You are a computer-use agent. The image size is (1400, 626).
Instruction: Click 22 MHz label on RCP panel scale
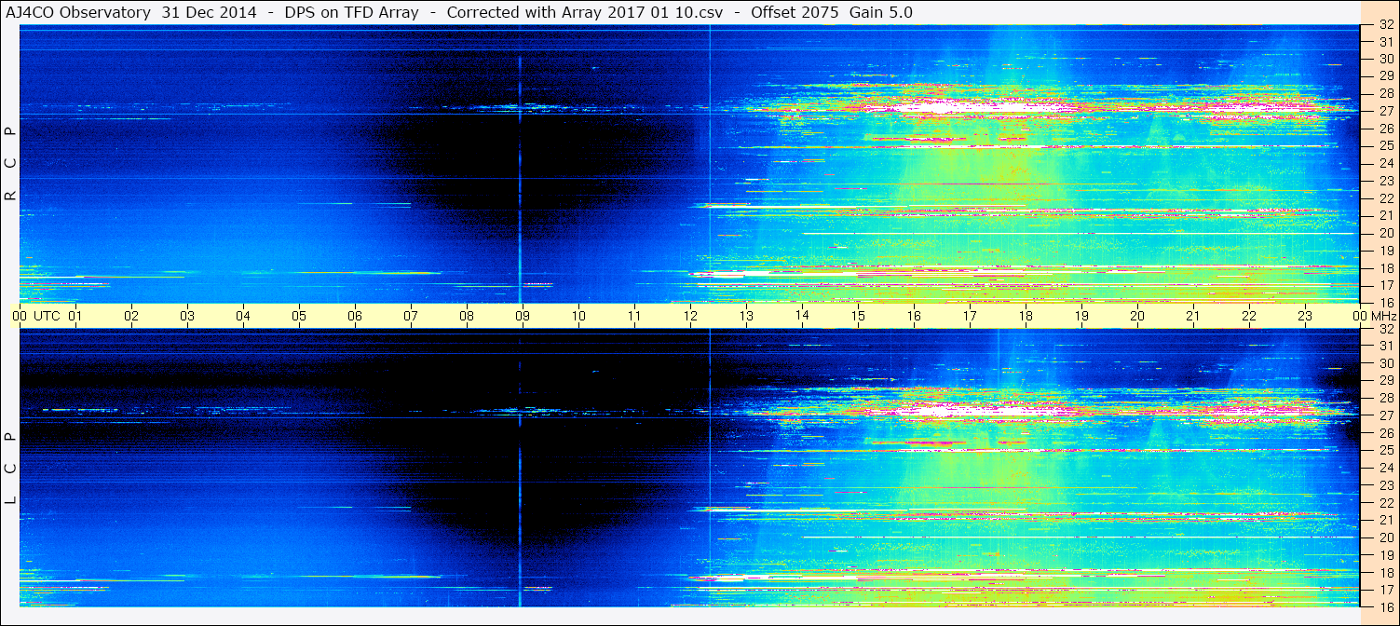[x=1386, y=198]
